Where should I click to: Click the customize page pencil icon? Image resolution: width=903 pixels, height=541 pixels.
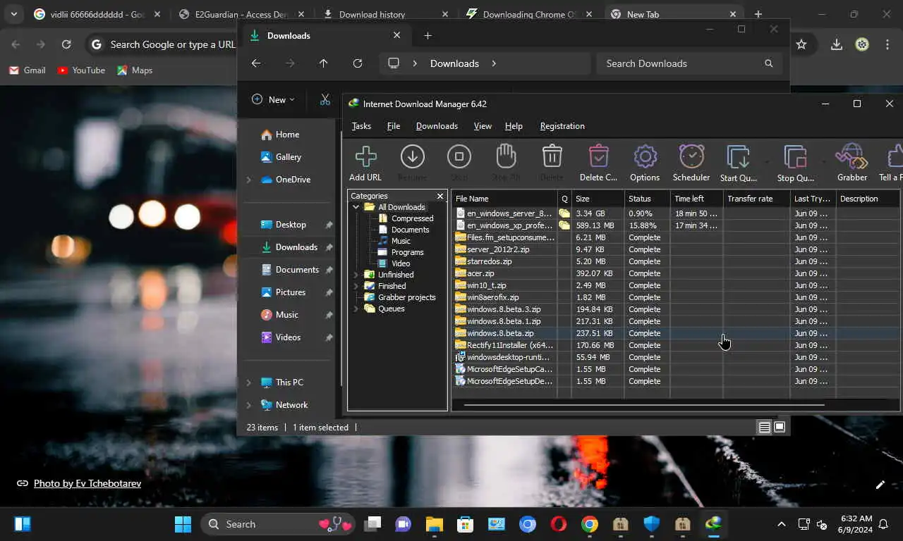[x=880, y=485]
